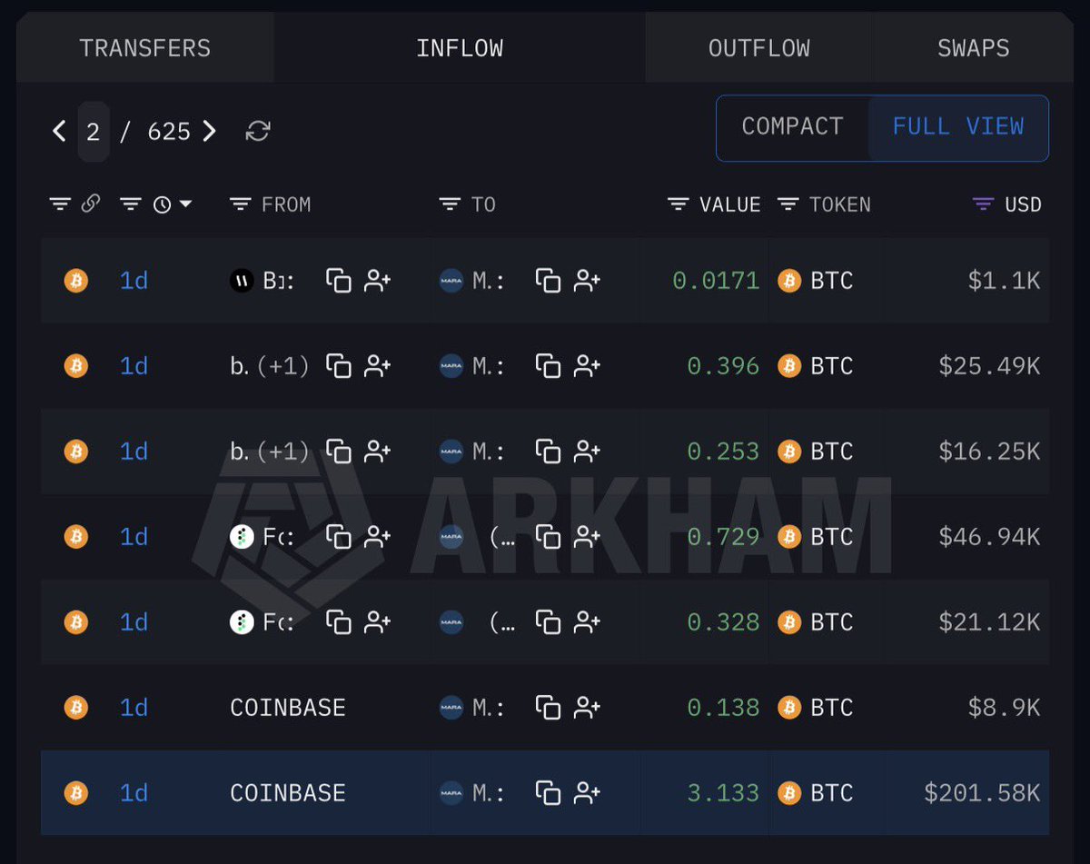Add recipient contact in 3.133 BTC row
1090x864 pixels.
pyautogui.click(x=587, y=793)
